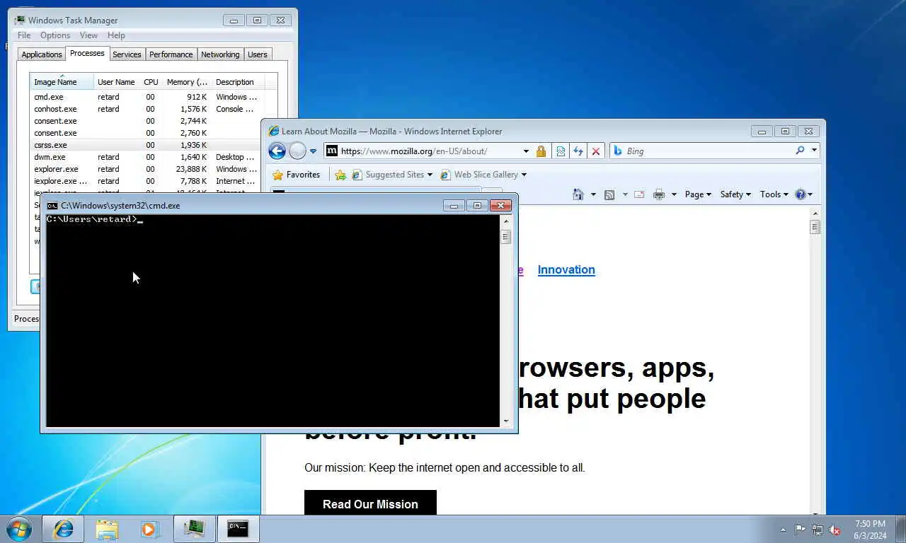
Task: Click the Compatibility View icon in address bar
Action: [561, 151]
